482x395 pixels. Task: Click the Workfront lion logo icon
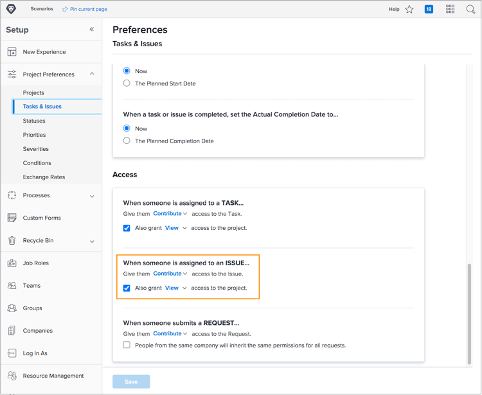[11, 9]
